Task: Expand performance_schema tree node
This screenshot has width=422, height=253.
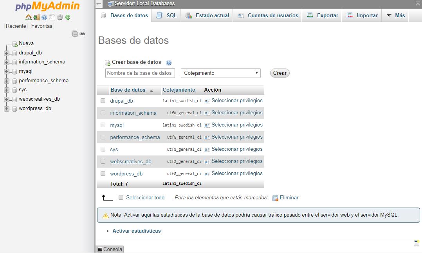Action: coord(7,81)
